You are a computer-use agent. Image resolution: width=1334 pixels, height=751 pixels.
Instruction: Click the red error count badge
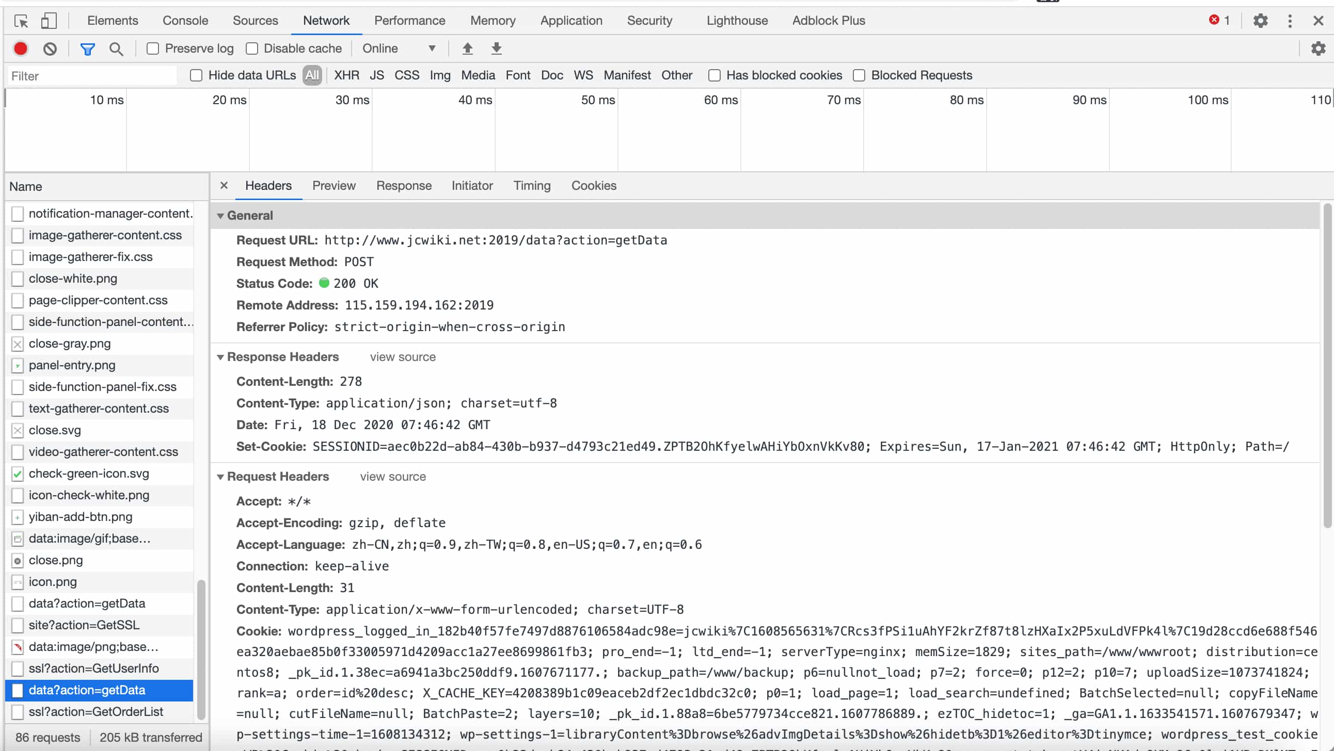[x=1219, y=20]
